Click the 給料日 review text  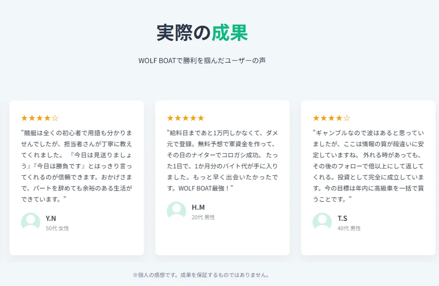222,161
